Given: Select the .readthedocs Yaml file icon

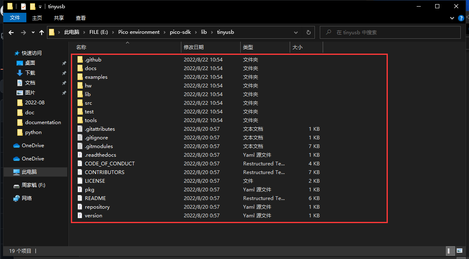Looking at the screenshot, I should (x=80, y=155).
